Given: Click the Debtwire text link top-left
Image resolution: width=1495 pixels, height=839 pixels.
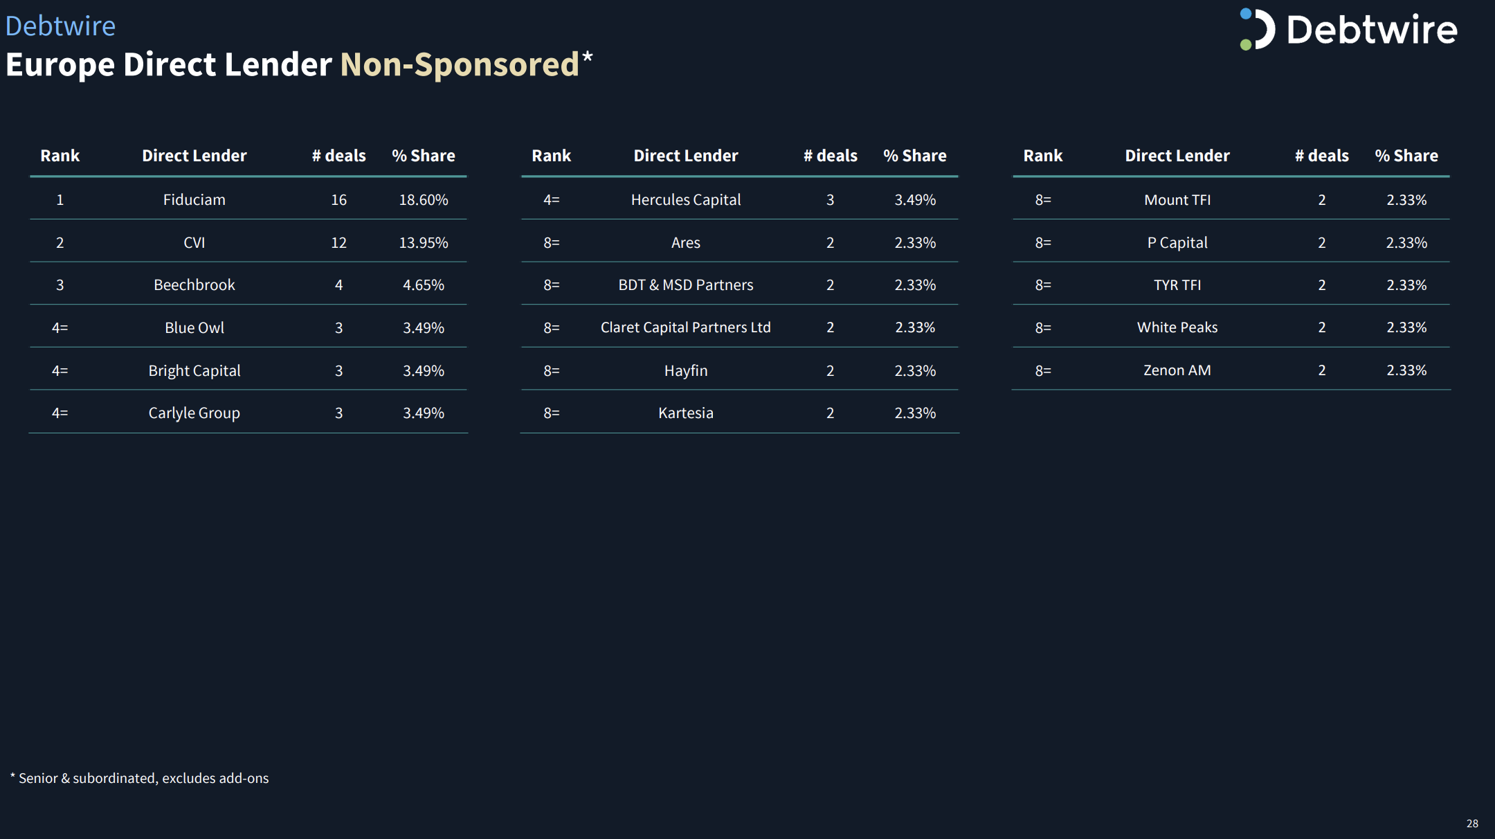Looking at the screenshot, I should (x=60, y=26).
